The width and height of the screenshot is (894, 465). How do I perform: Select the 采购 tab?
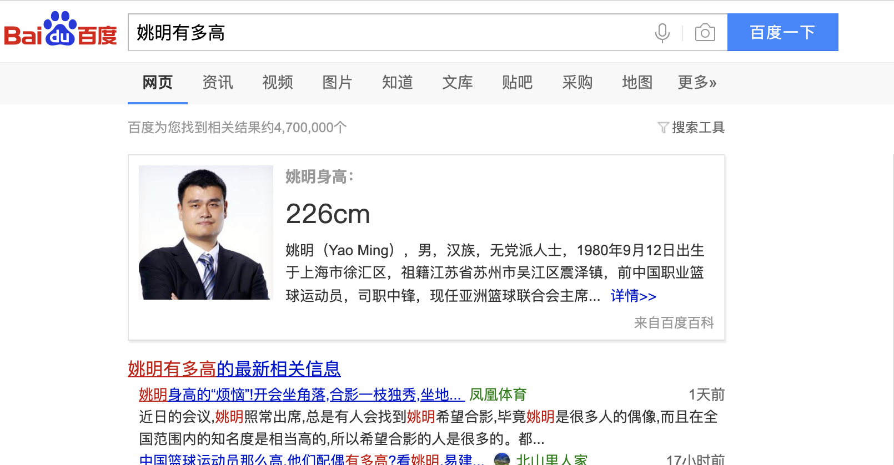point(577,83)
